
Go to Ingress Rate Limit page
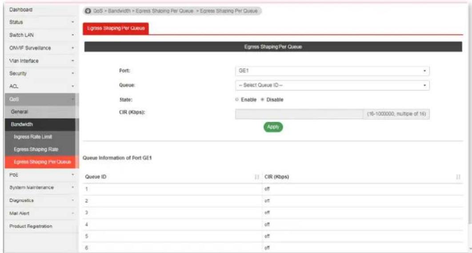point(41,137)
